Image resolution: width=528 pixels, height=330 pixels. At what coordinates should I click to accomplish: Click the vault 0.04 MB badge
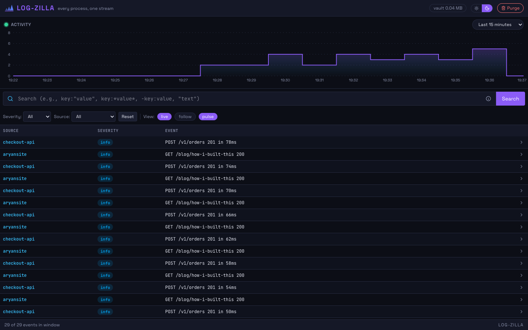coord(448,8)
